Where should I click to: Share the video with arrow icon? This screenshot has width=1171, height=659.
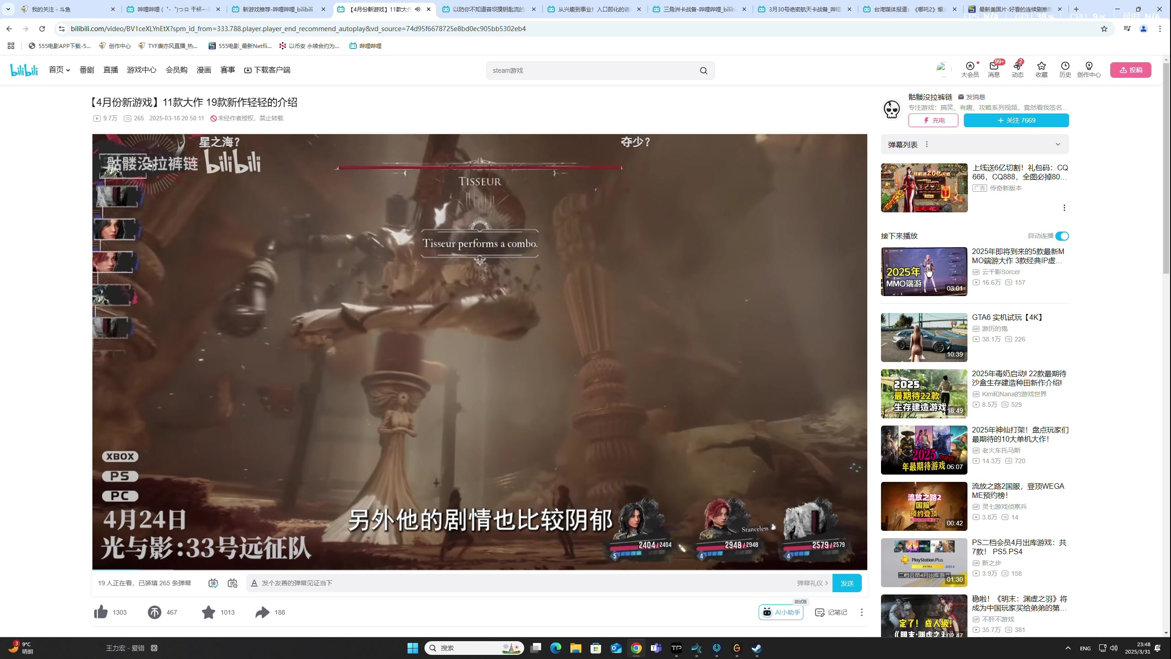pyautogui.click(x=263, y=612)
